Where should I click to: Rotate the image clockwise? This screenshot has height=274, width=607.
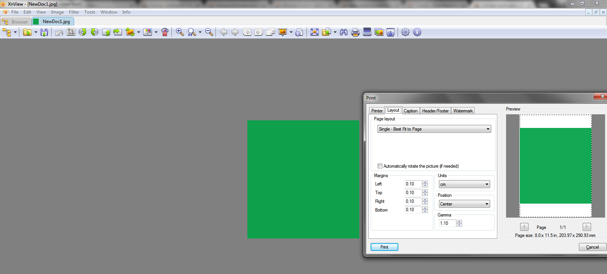94,32
